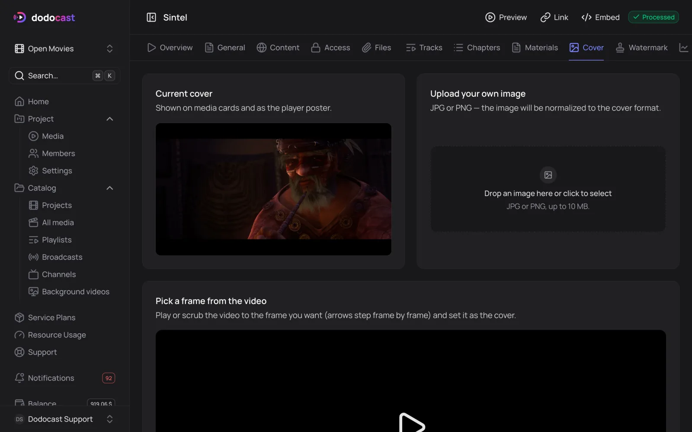Click the image upload drop zone
Screen dimensions: 692x432
pos(548,189)
